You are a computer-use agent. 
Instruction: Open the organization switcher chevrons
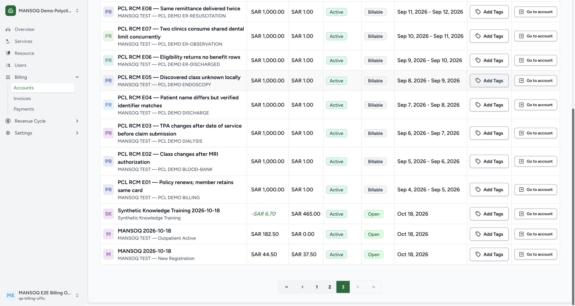[x=77, y=11]
